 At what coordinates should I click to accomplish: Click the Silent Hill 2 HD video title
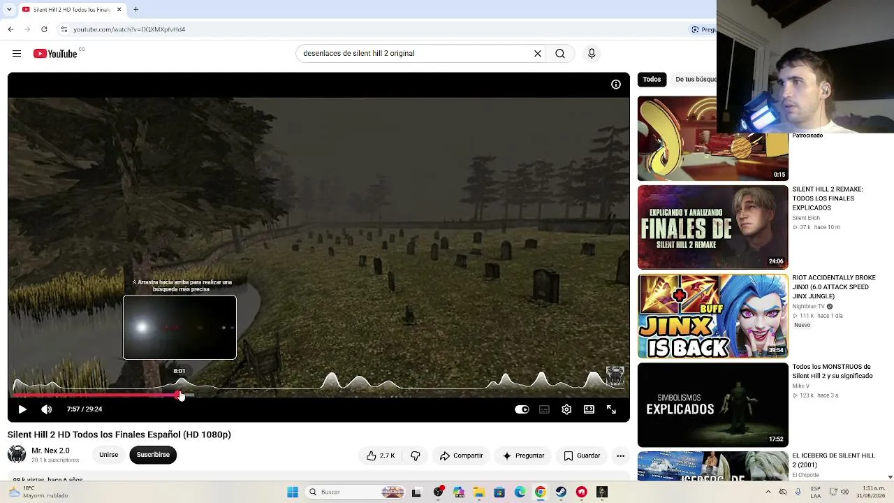[x=119, y=435]
